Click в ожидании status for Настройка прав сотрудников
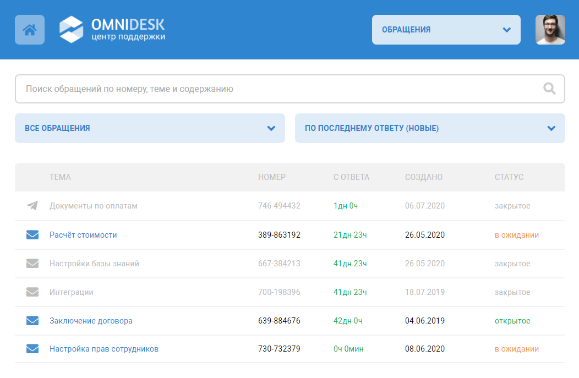579x378 pixels. tap(517, 349)
